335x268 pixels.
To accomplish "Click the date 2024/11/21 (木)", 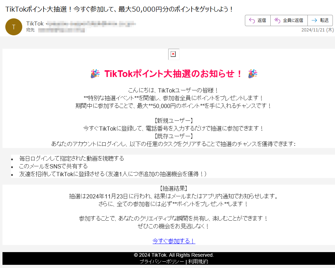I will pos(317,30).
